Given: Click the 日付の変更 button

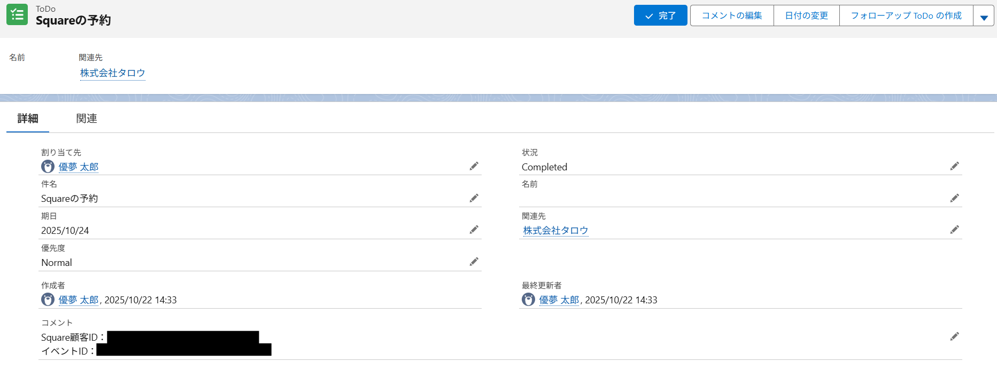Looking at the screenshot, I should coord(807,15).
